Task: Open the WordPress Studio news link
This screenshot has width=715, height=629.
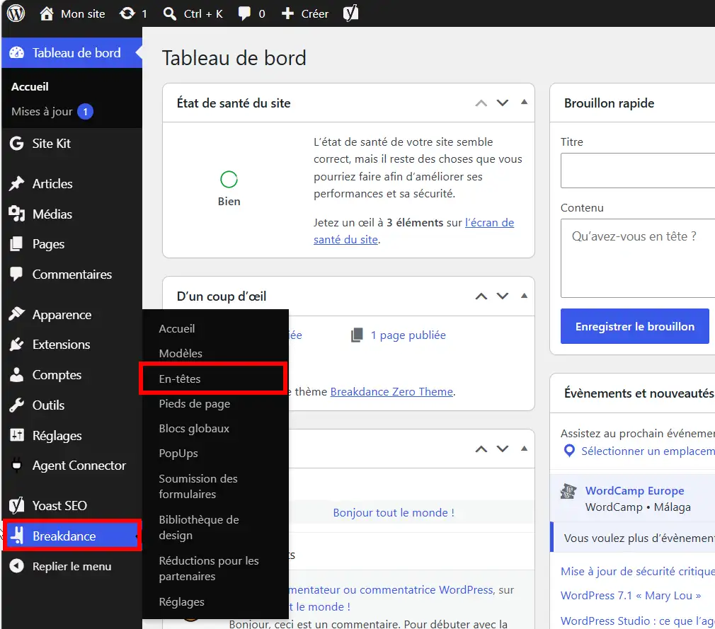Action: pyautogui.click(x=638, y=621)
